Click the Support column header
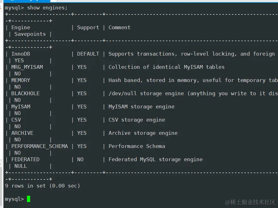The height and width of the screenshot is (208, 278). coord(88,27)
